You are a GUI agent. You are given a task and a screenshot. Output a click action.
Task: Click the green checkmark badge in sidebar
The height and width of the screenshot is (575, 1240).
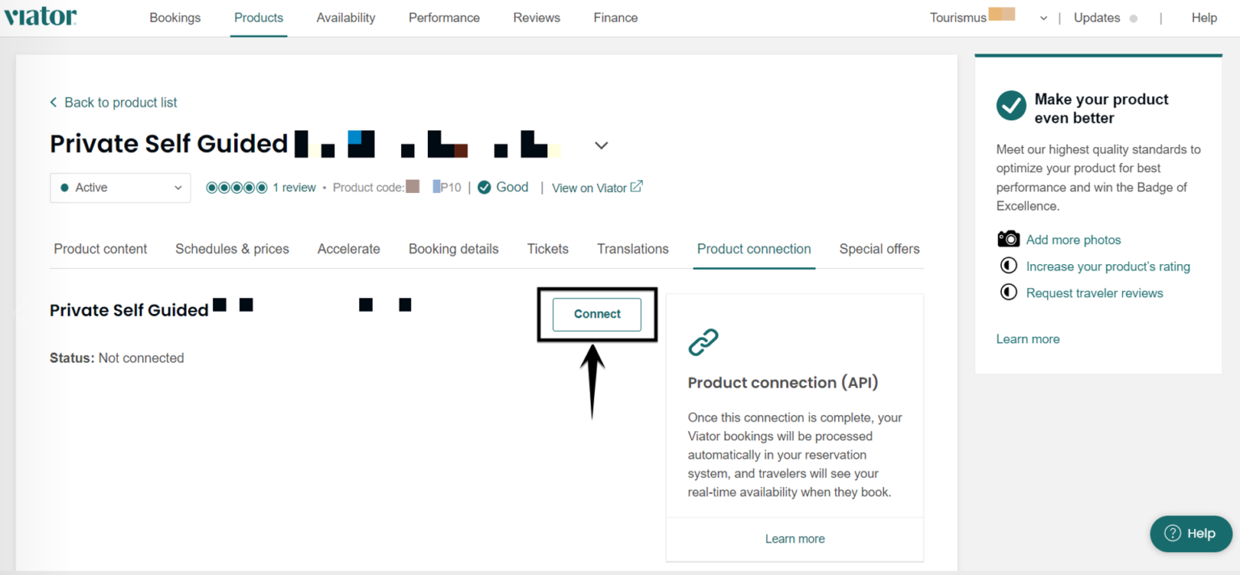click(1011, 105)
